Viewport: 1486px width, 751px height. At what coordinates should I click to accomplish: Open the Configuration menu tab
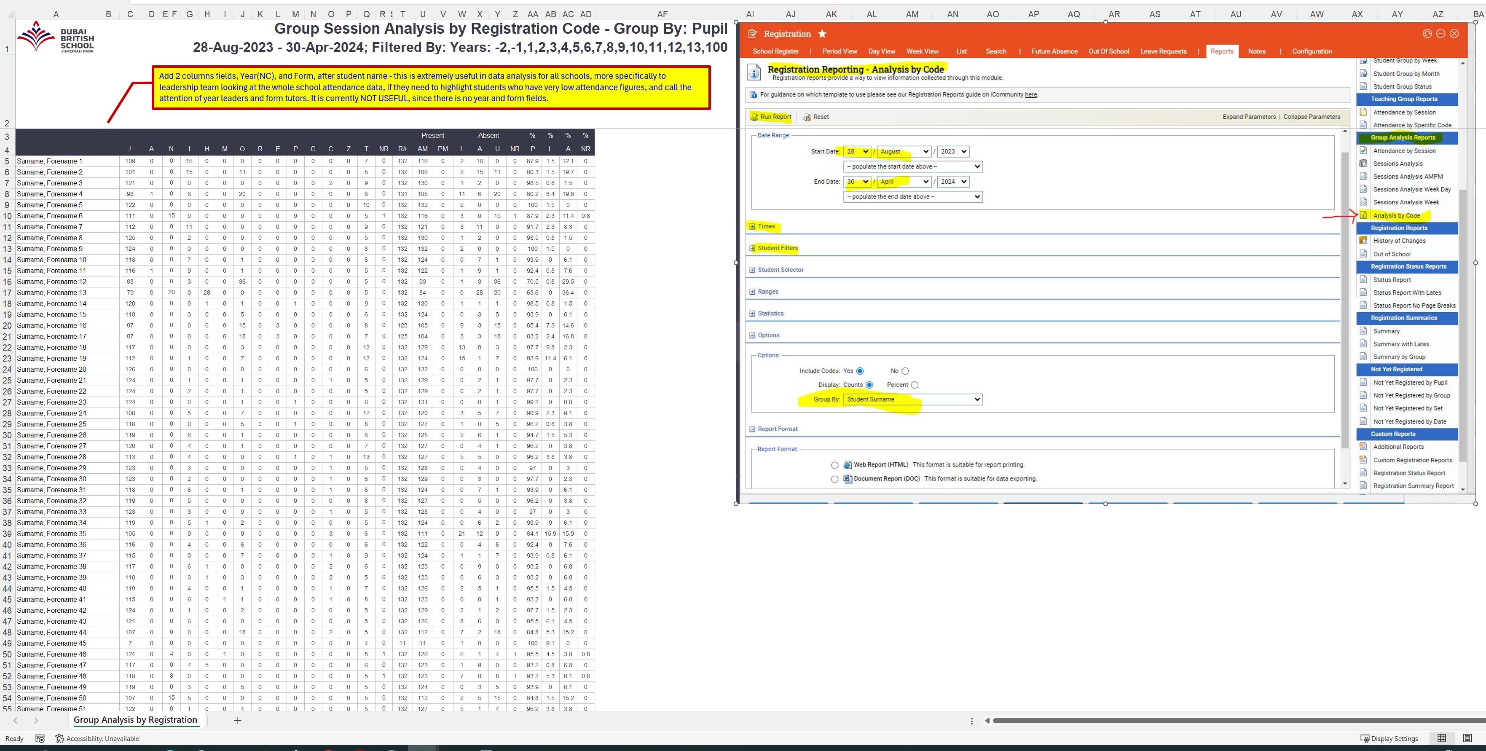tap(1311, 51)
